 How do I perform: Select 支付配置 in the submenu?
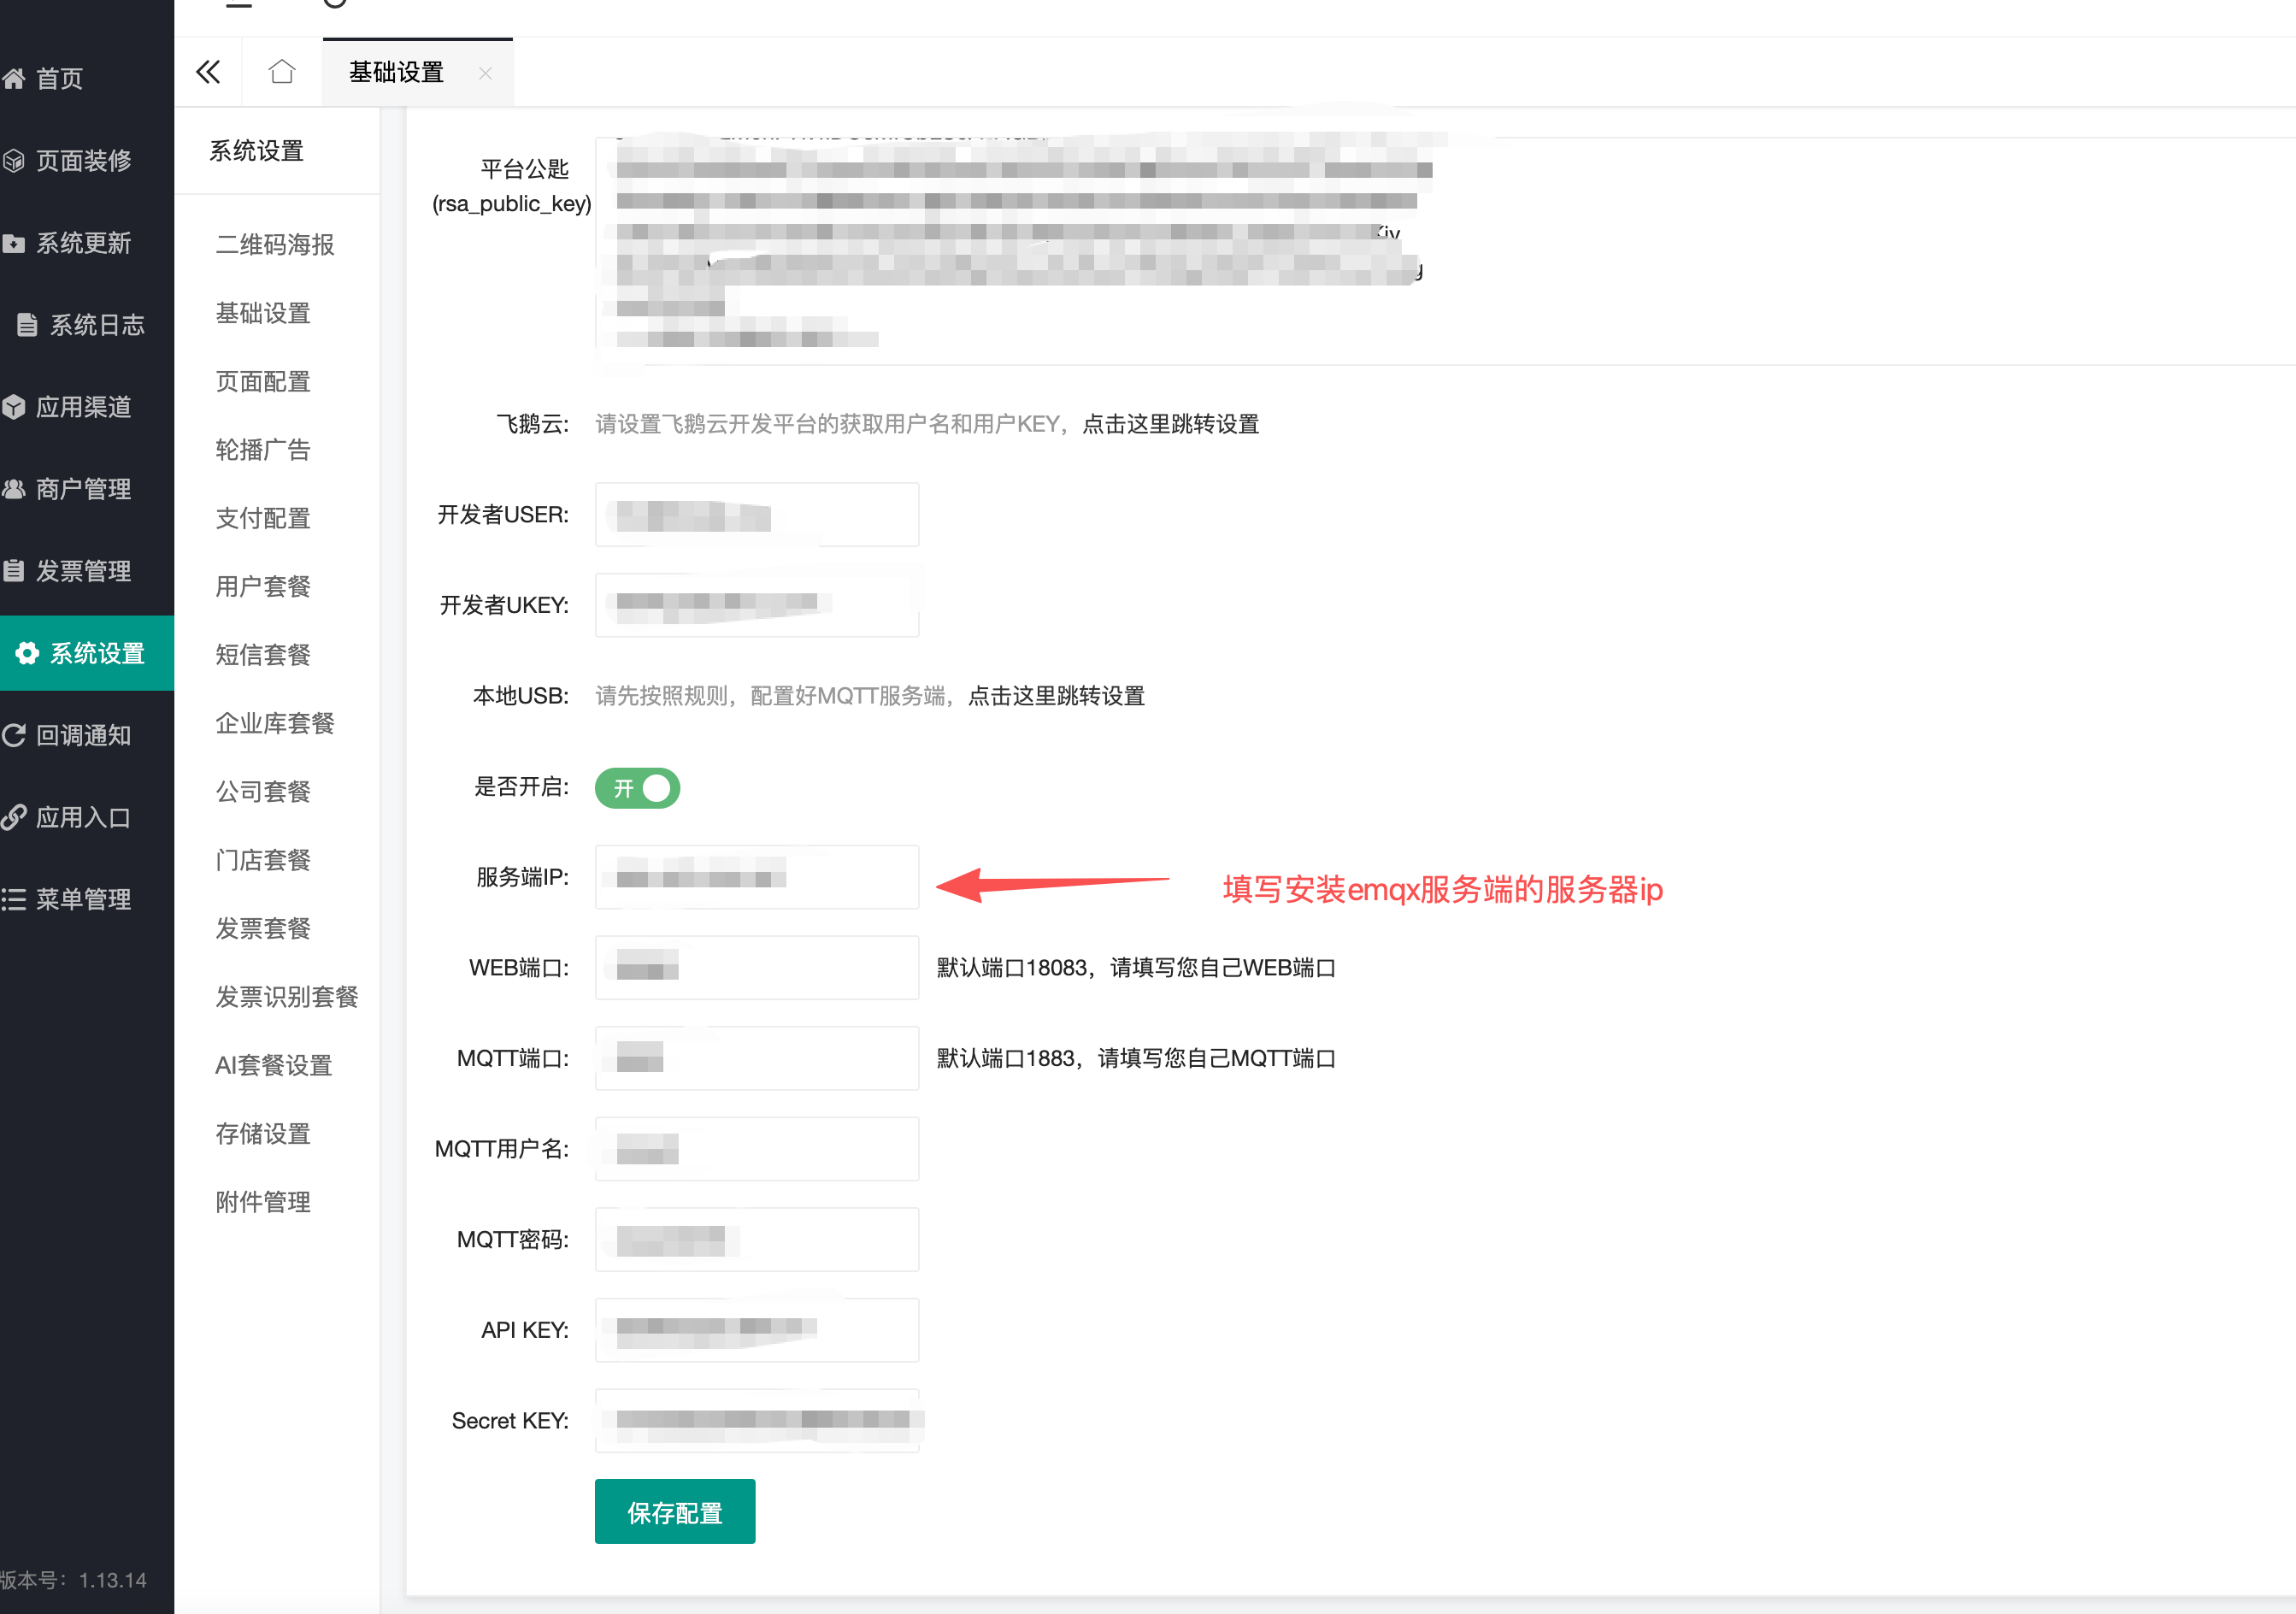click(x=263, y=518)
